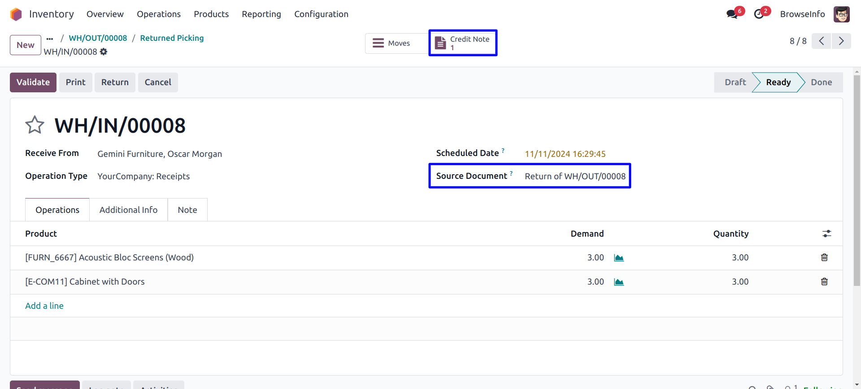The width and height of the screenshot is (861, 389).
Task: Set status to Done in status bar
Action: click(821, 82)
